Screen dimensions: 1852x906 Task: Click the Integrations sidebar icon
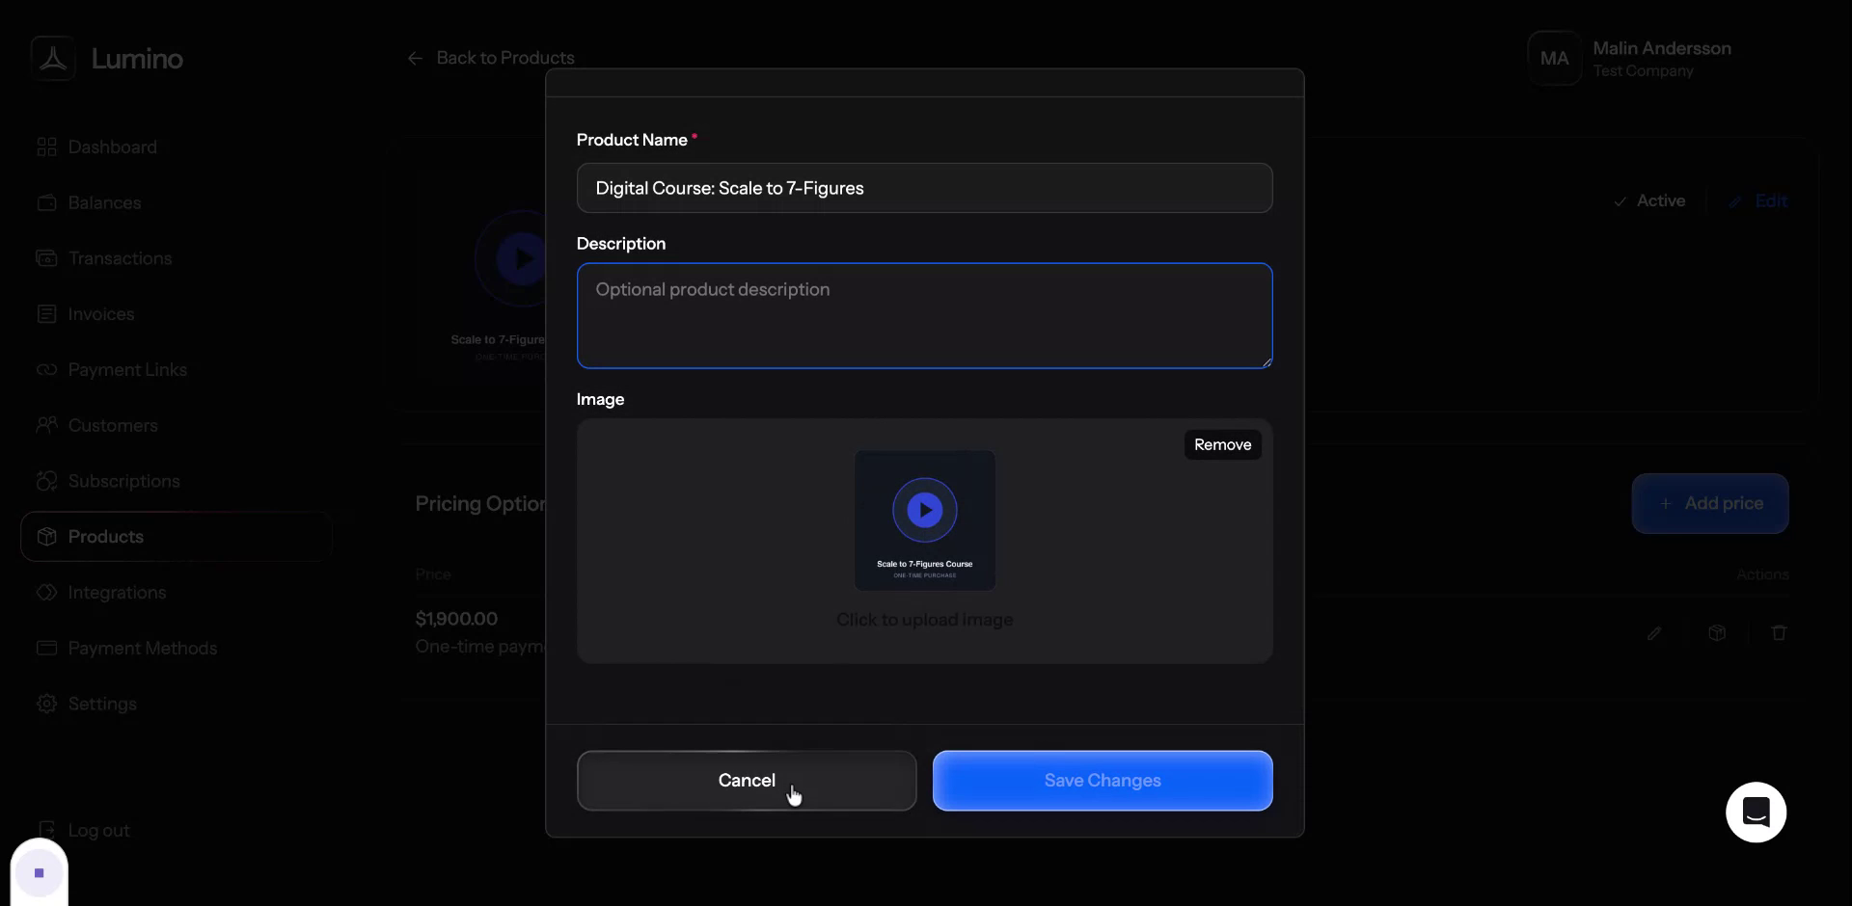pyautogui.click(x=46, y=593)
